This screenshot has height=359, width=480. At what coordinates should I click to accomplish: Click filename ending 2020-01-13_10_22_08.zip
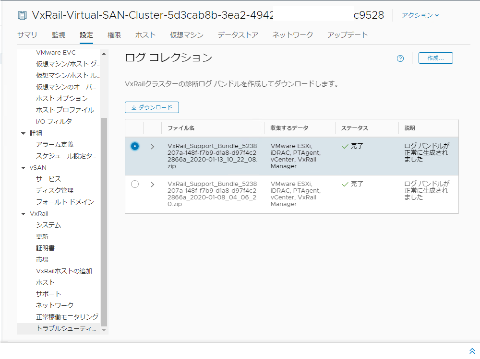point(213,156)
